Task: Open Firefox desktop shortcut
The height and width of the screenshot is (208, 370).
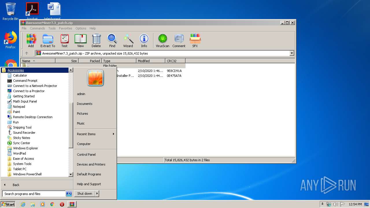Action: point(10,40)
